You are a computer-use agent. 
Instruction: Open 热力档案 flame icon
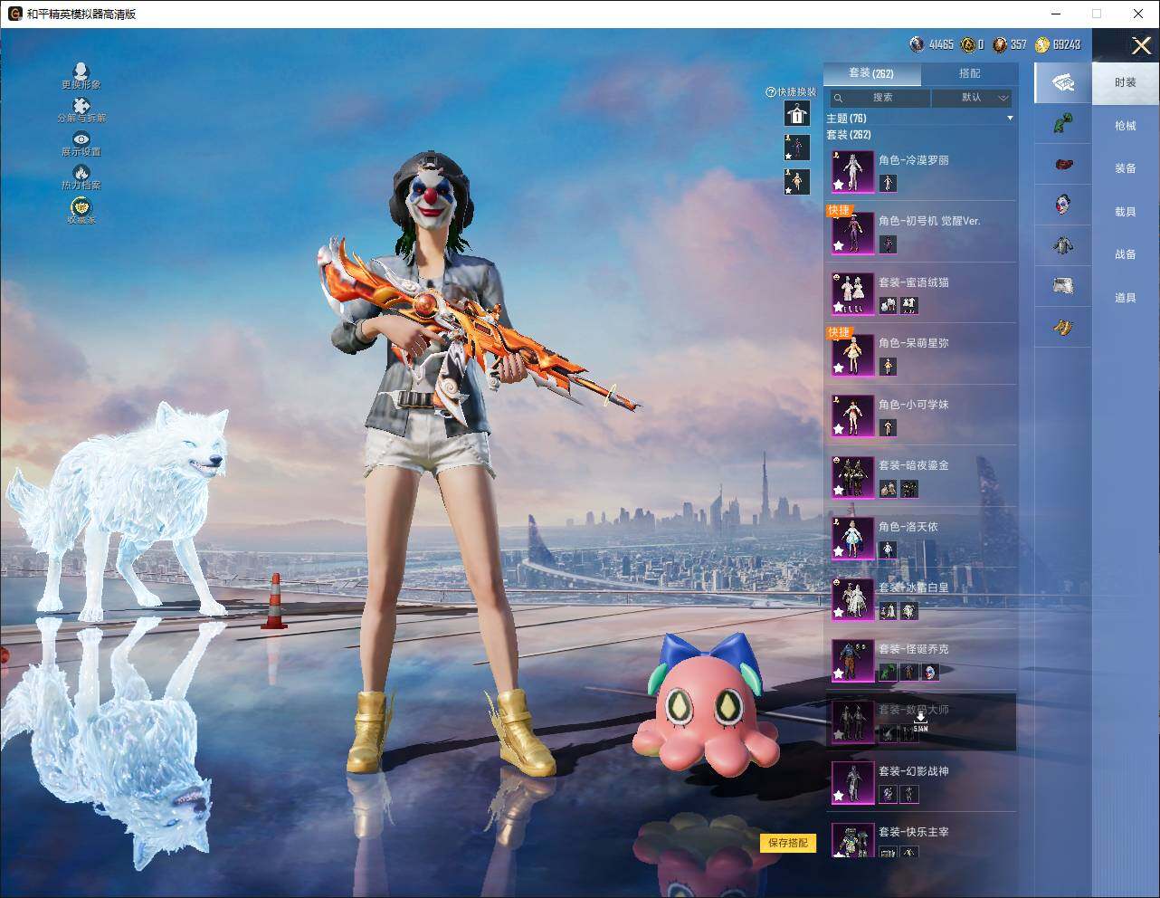click(81, 173)
